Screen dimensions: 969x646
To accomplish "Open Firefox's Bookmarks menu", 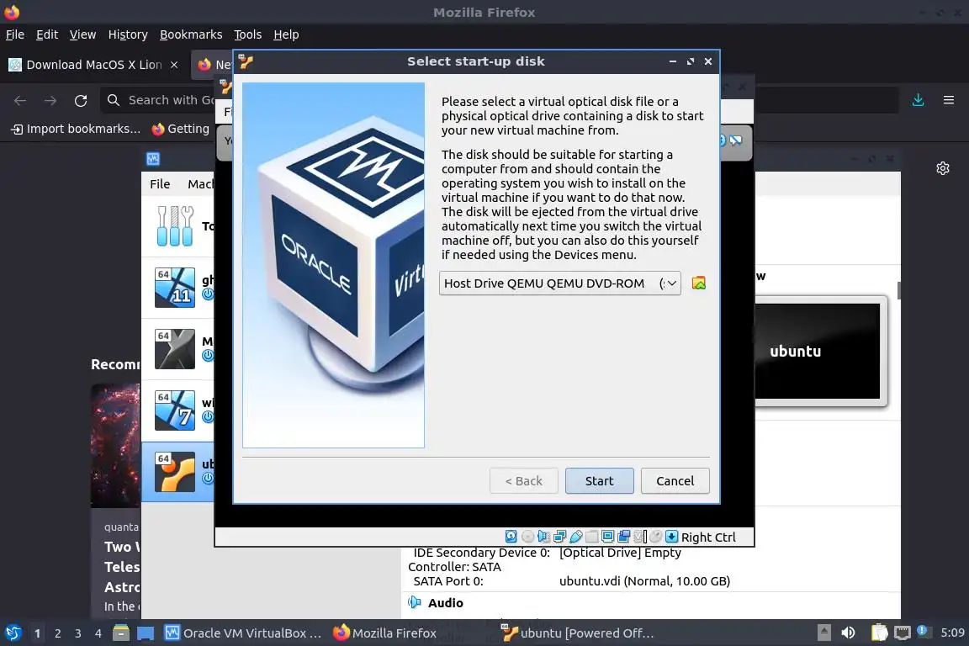I will click(x=191, y=34).
